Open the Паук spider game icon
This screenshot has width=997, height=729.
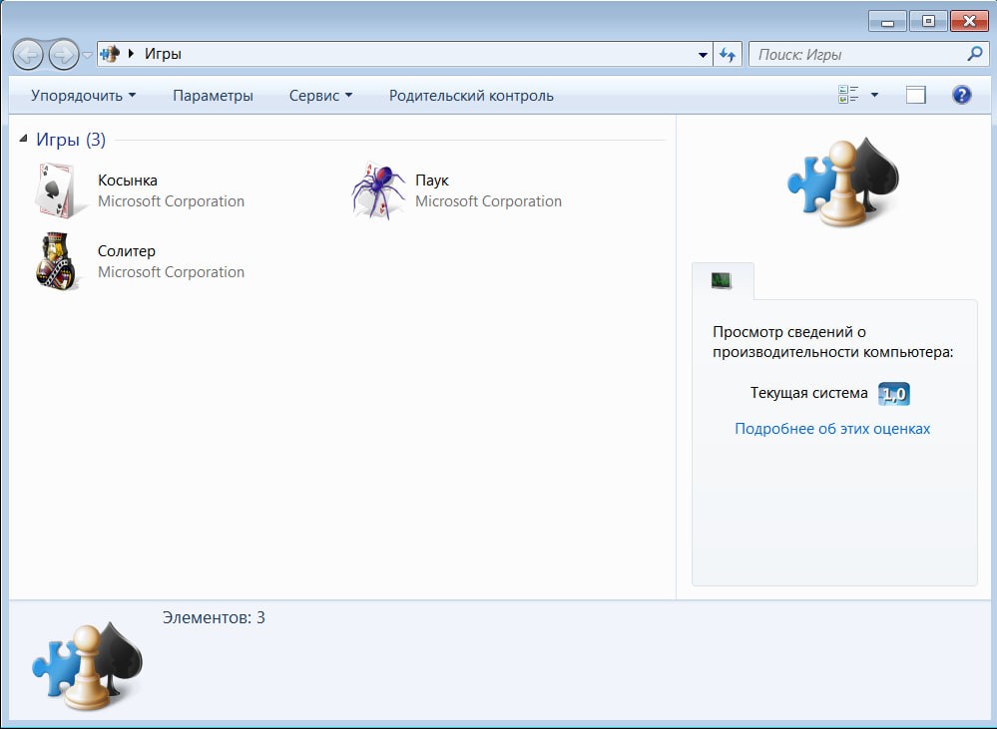click(x=377, y=190)
